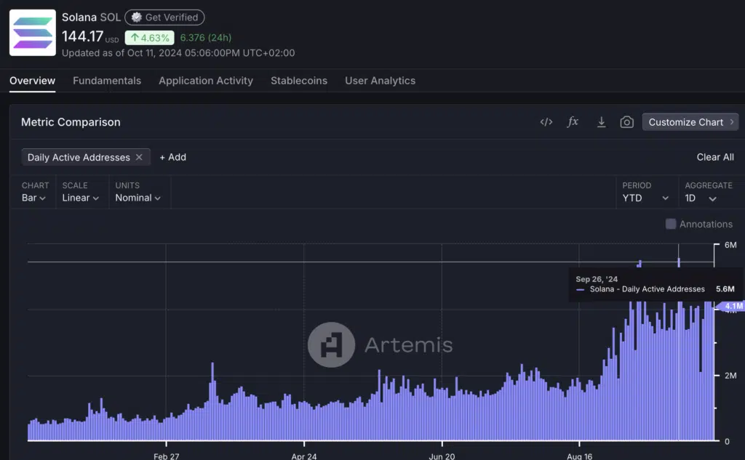Open the Chart type Bar dropdown
The height and width of the screenshot is (460, 745).
pos(33,198)
